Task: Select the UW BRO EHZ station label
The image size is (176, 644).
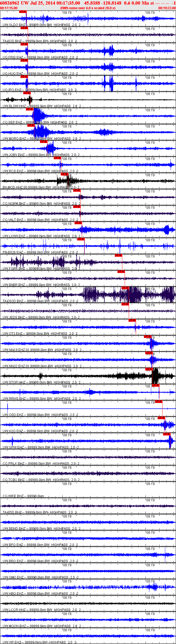Action: point(13,561)
